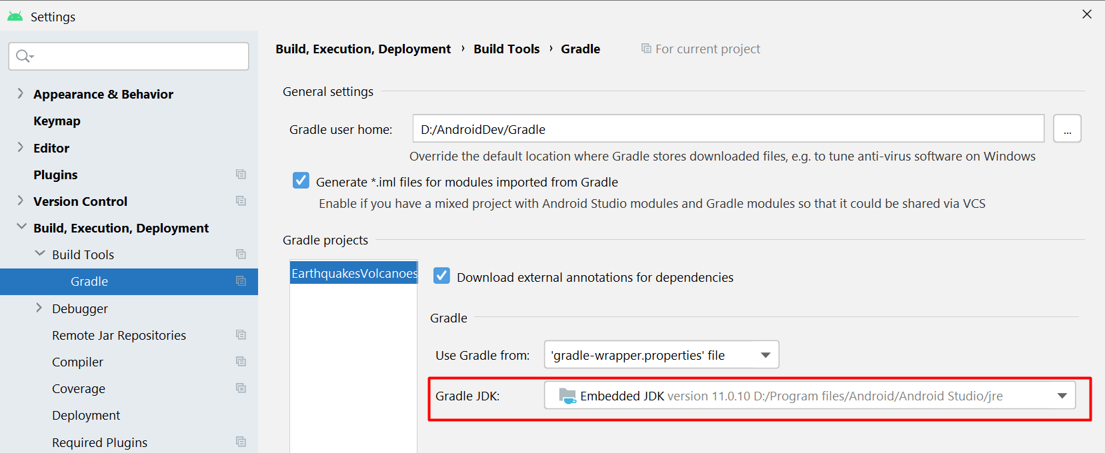1105x453 pixels.
Task: Click project-level icon next to Required Plugins
Action: pos(241,442)
